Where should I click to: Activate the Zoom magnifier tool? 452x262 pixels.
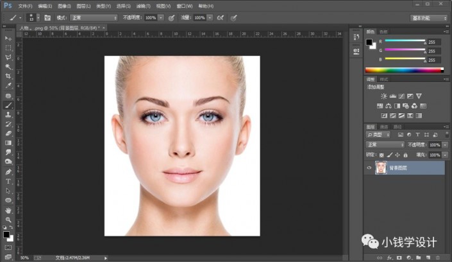[x=8, y=219]
